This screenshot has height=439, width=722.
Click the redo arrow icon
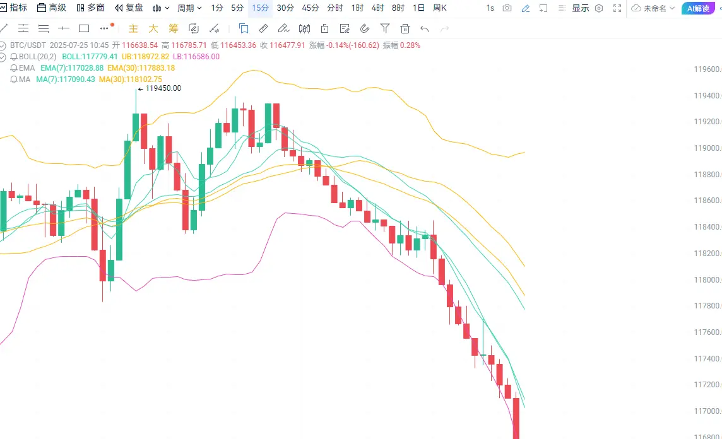(444, 29)
